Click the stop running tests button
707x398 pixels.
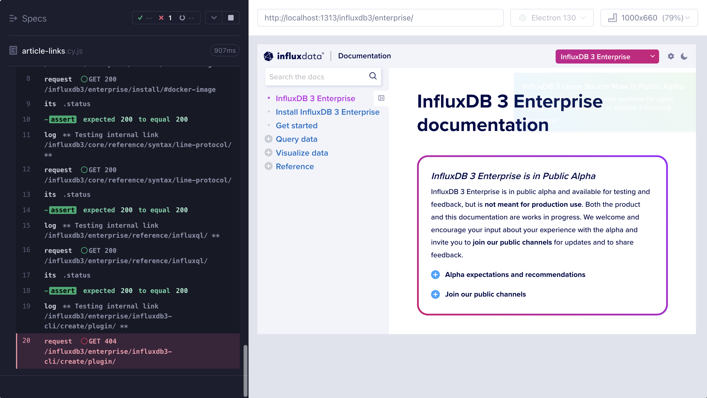click(x=231, y=18)
